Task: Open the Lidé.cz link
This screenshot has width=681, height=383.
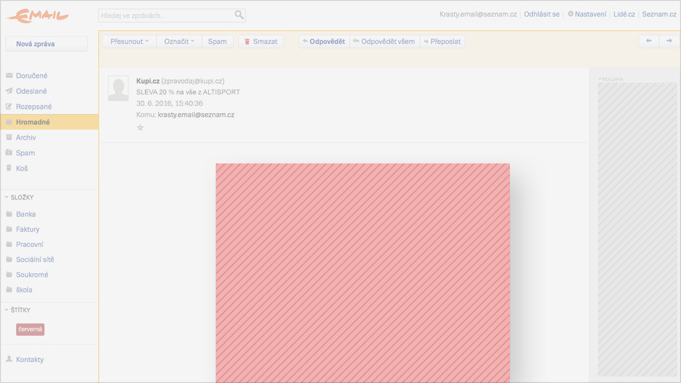Action: (x=624, y=14)
